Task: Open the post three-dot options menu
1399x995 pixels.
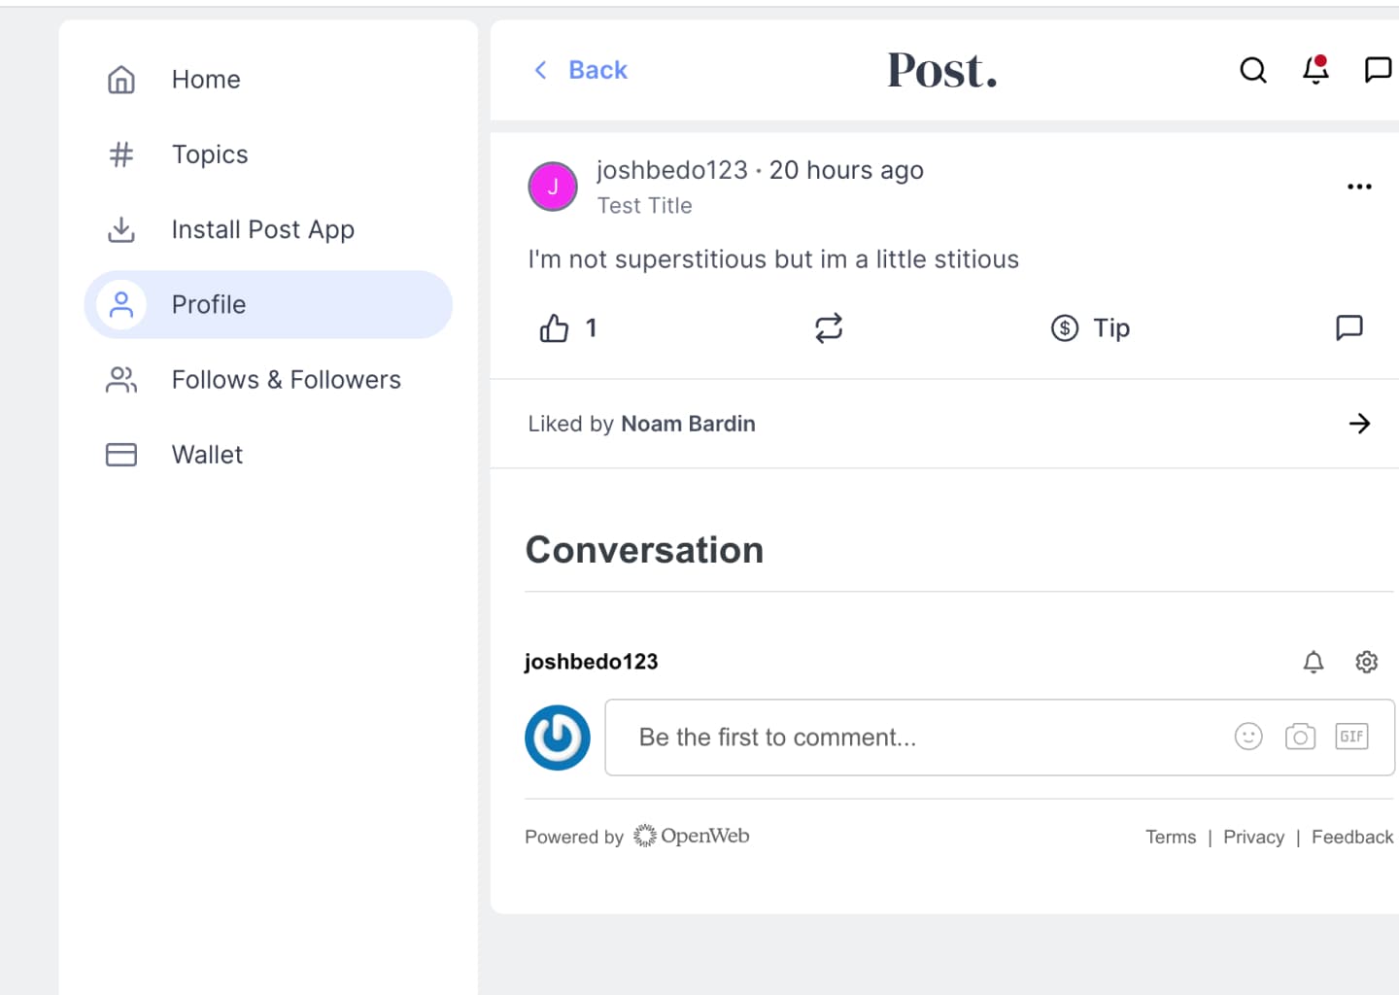Action: click(1359, 187)
